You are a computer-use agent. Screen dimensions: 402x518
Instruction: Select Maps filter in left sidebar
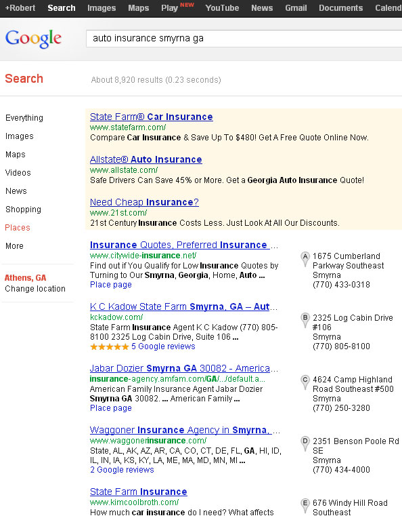click(x=15, y=155)
